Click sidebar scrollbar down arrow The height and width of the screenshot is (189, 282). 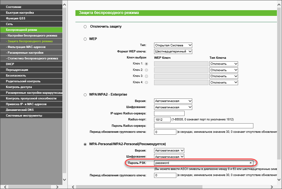(65, 179)
